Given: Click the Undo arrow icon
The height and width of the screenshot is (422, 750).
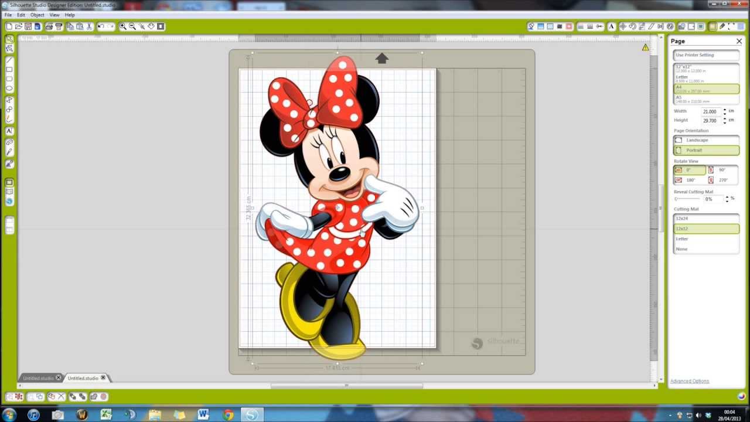Looking at the screenshot, I should click(x=101, y=26).
